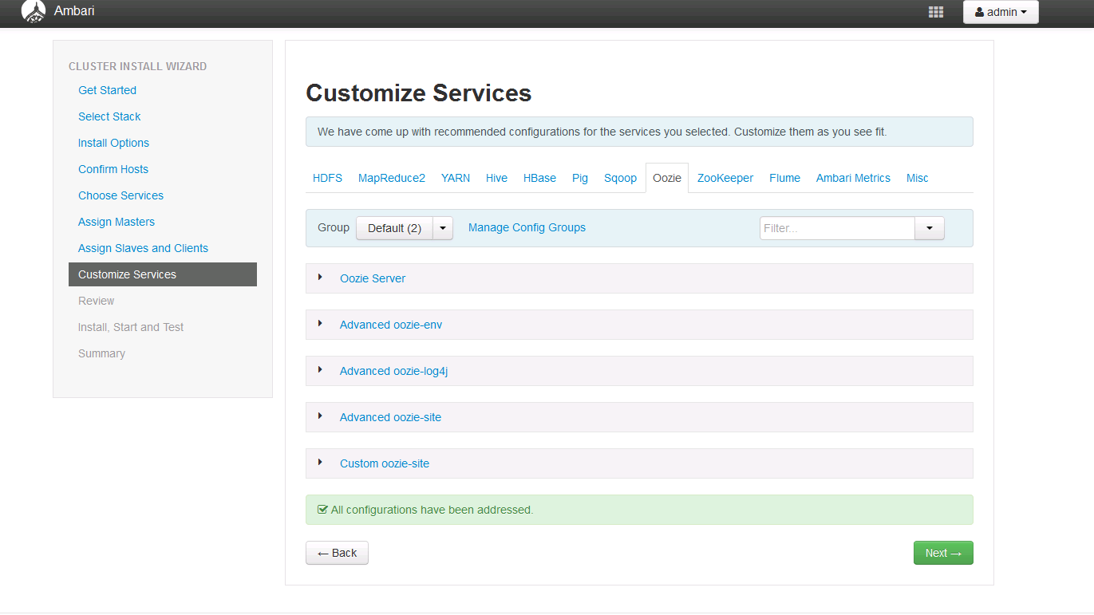Image resolution: width=1094 pixels, height=615 pixels.
Task: Open Manage Config Groups
Action: tap(527, 227)
